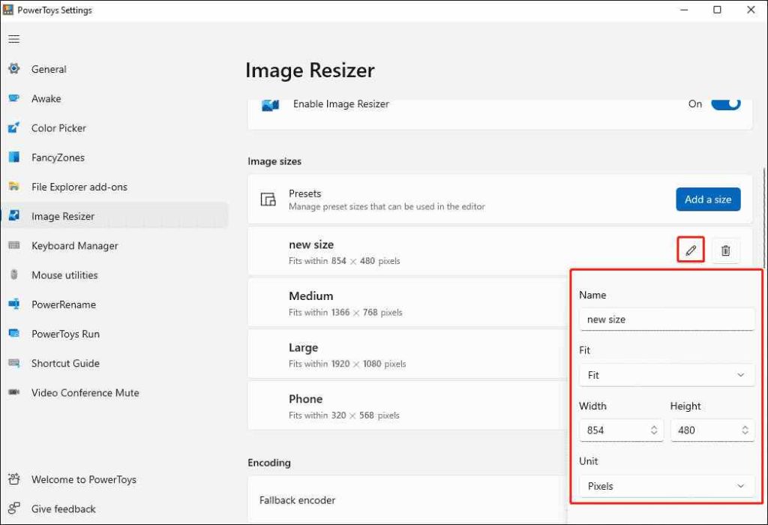Click the Color Picker icon
Screen dimensions: 768x525
point(14,127)
